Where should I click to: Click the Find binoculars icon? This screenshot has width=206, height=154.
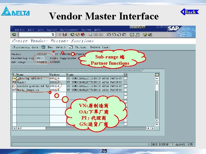(96, 35)
